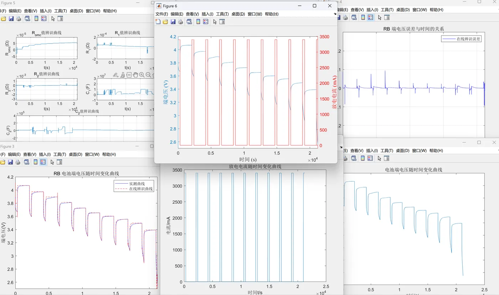Open 插入(I) menu in Figure 3 window
Image resolution: width=499 pixels, height=295 pixels.
coord(45,154)
